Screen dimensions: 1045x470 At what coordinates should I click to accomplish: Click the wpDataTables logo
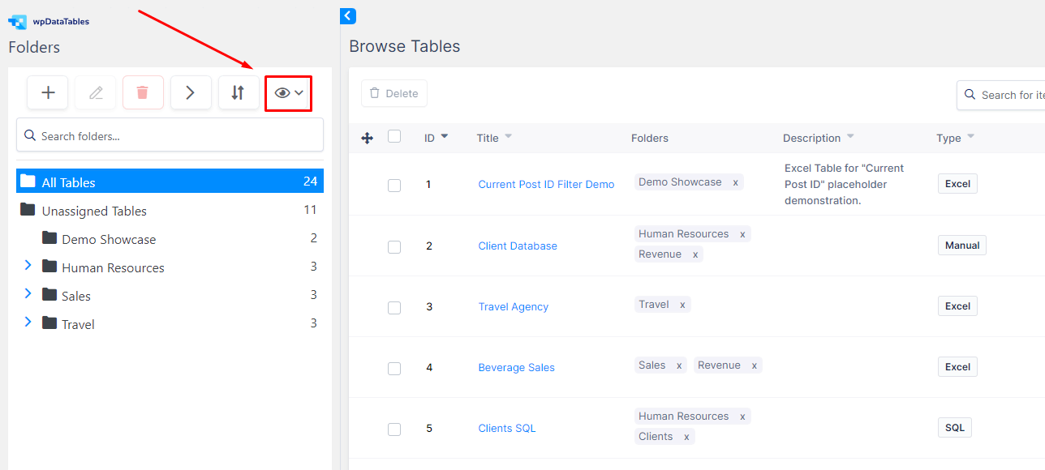click(49, 22)
